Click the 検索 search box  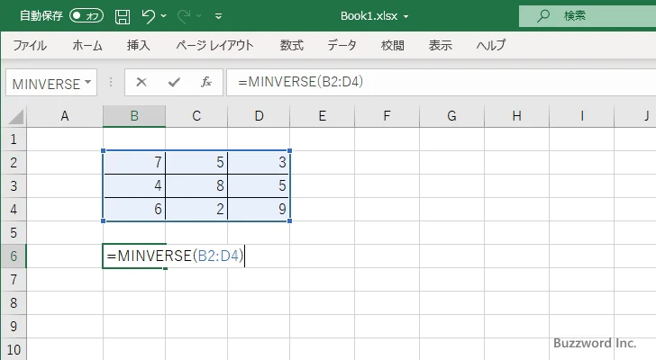pyautogui.click(x=588, y=16)
